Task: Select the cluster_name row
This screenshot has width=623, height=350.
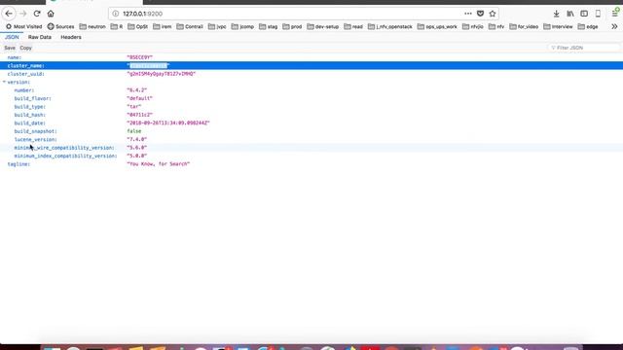Action: pos(311,65)
